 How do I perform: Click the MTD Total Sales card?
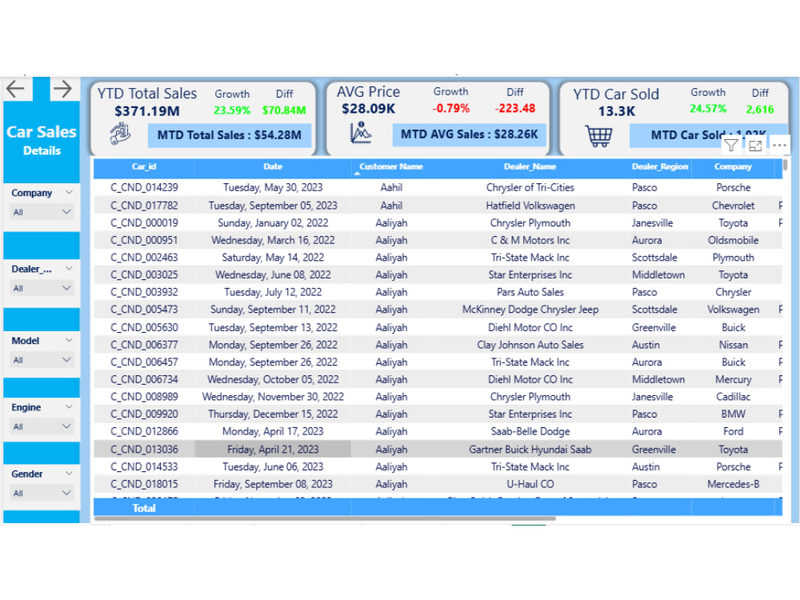(x=229, y=135)
